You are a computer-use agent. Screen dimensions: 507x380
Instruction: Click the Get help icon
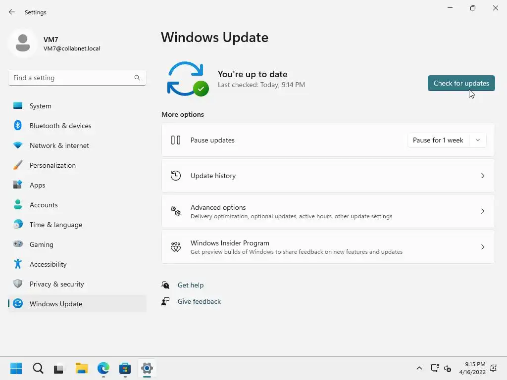pyautogui.click(x=165, y=285)
